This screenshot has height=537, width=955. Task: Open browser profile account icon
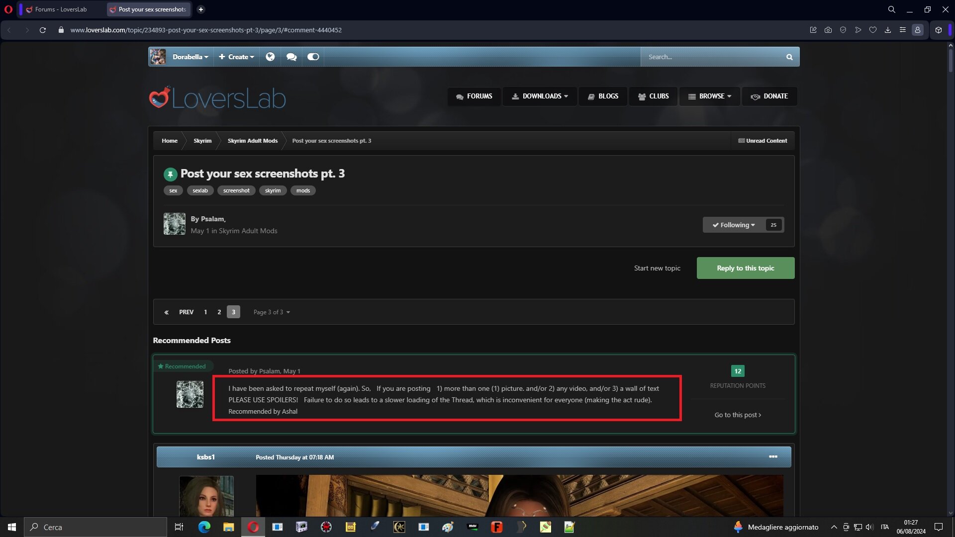pyautogui.click(x=918, y=30)
